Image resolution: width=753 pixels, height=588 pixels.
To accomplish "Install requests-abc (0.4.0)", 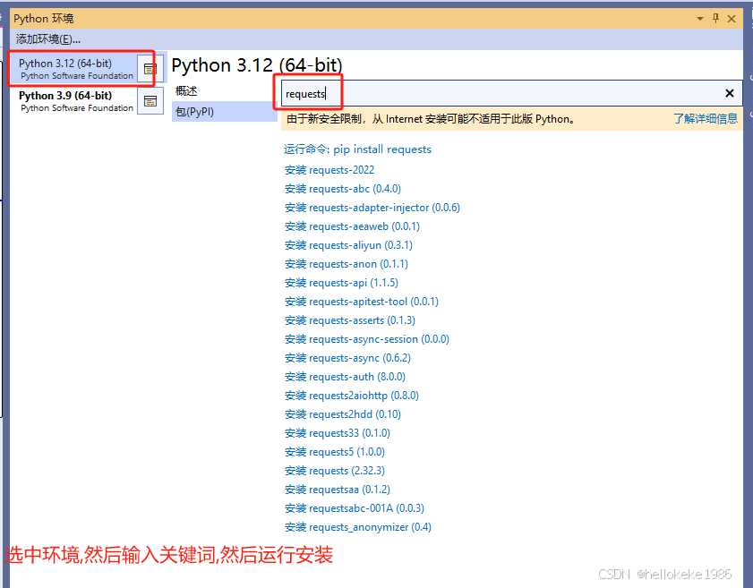I will click(x=342, y=189).
